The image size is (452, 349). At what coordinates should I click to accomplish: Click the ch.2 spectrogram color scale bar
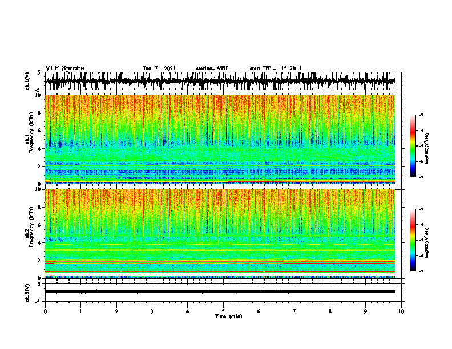tap(413, 240)
